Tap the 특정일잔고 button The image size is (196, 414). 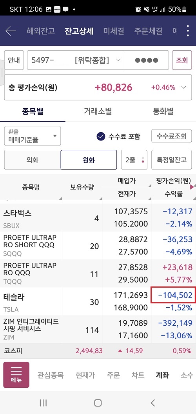171,160
